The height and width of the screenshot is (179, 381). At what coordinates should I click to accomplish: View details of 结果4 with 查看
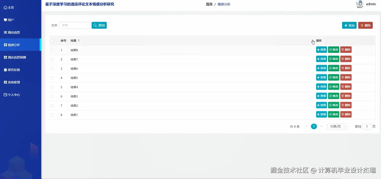[x=321, y=87]
